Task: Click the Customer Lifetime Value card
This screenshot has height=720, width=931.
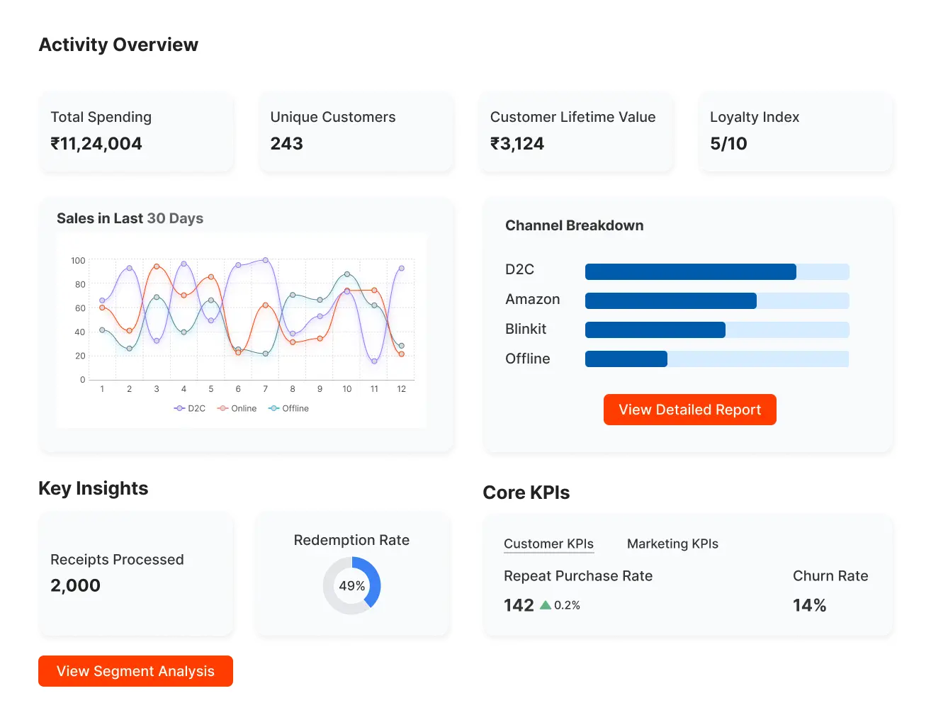Action: point(575,132)
